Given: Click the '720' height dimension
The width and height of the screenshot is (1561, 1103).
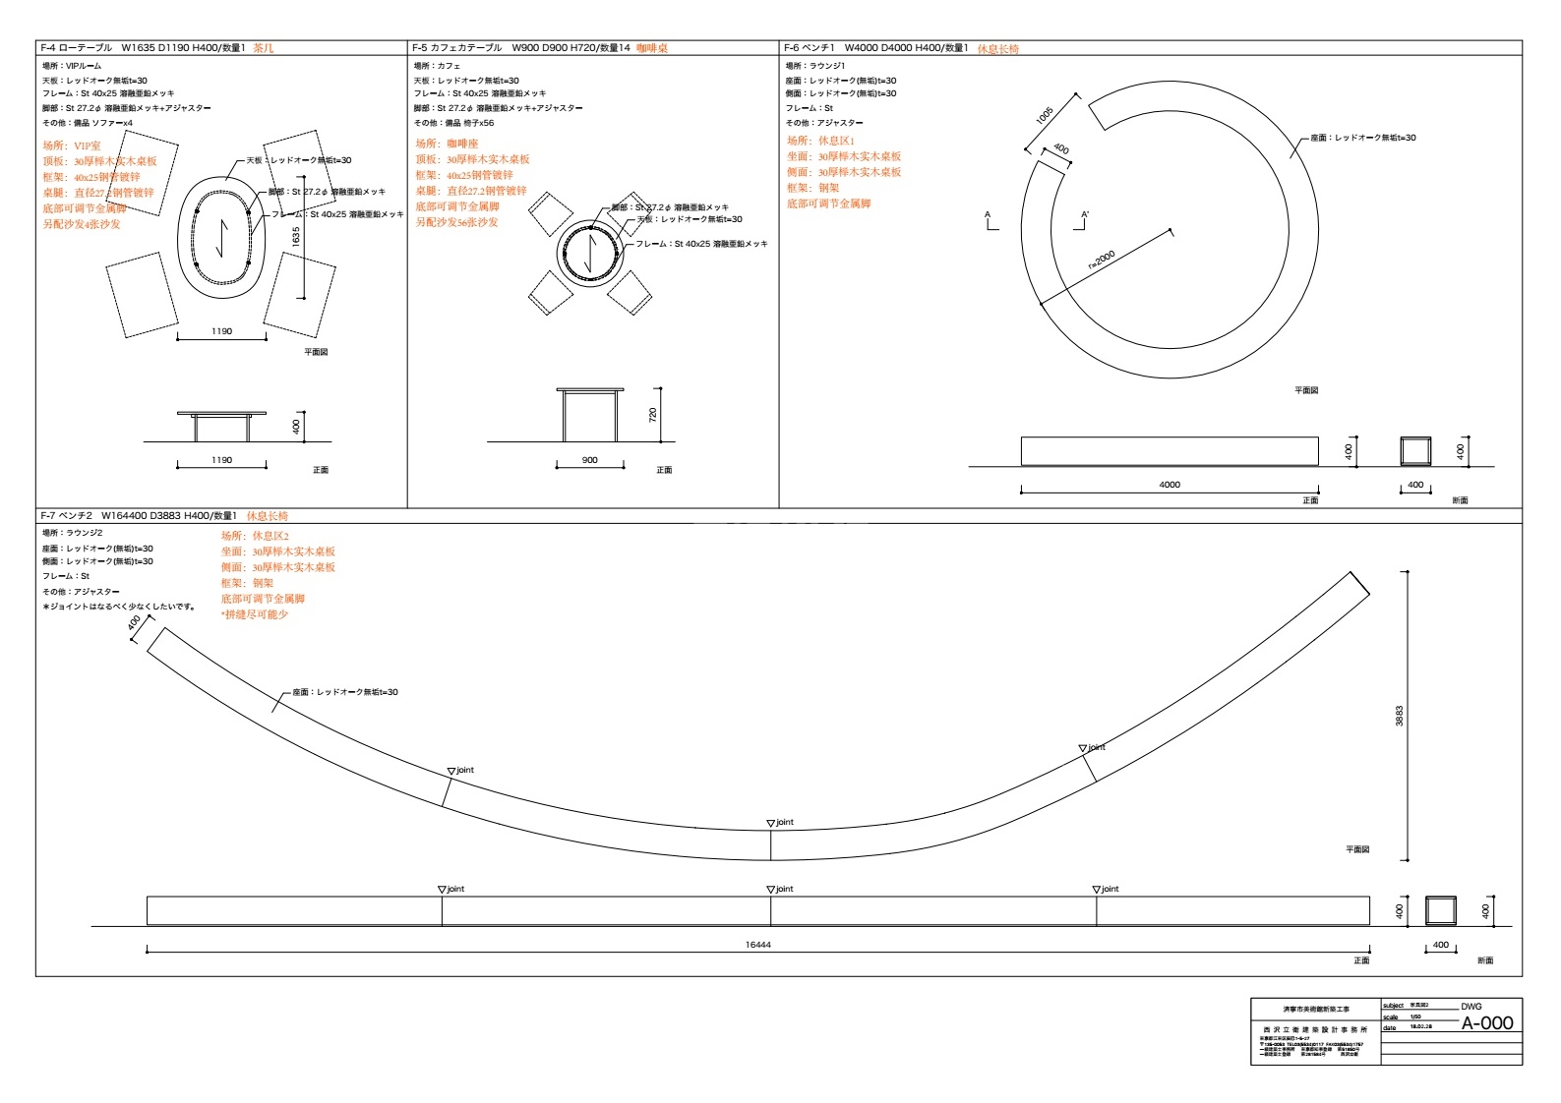Looking at the screenshot, I should [x=653, y=415].
